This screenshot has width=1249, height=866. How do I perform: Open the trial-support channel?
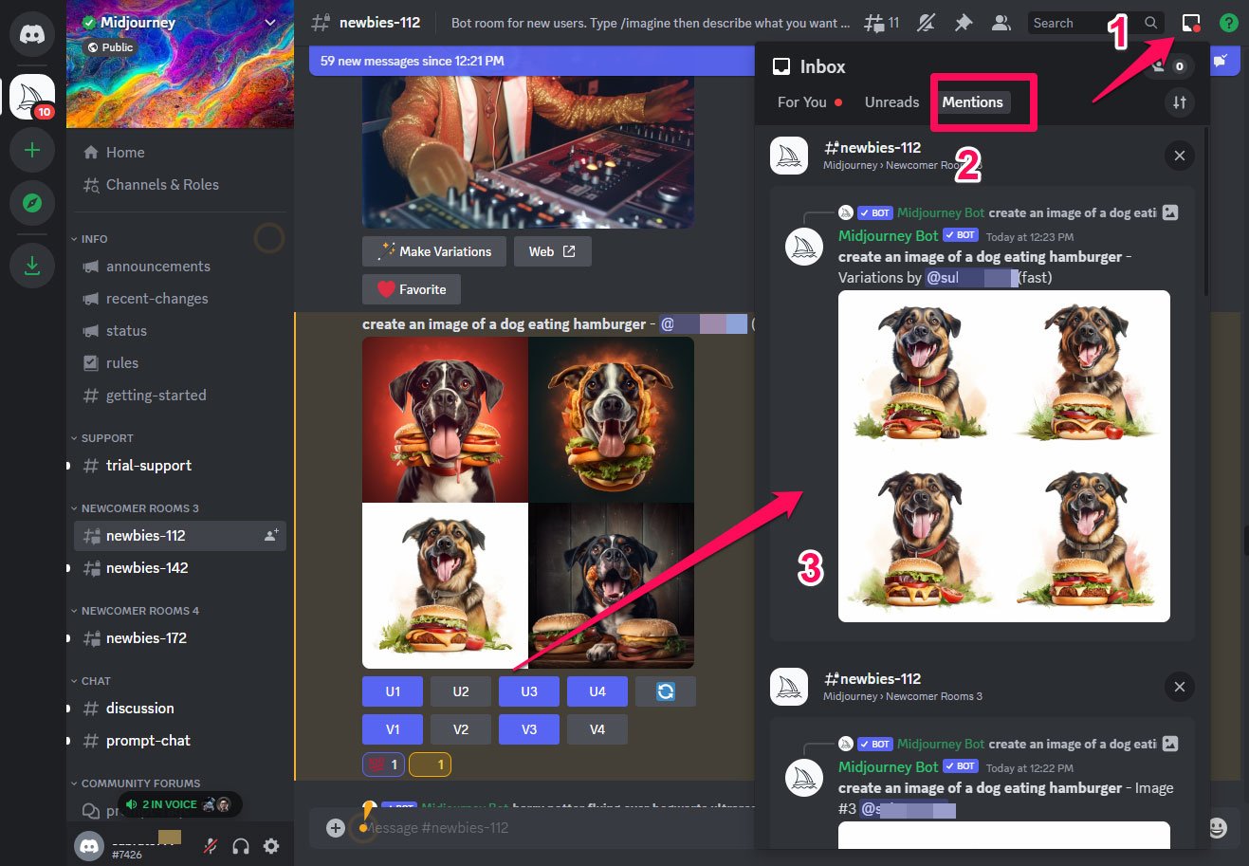pyautogui.click(x=180, y=466)
